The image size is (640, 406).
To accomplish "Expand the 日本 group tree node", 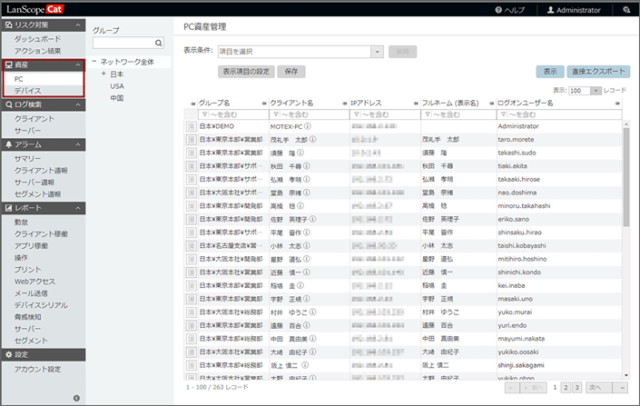I will coord(103,74).
